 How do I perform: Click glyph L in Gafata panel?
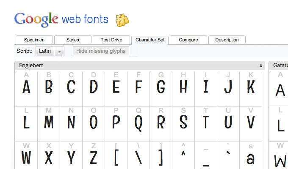click(x=279, y=124)
